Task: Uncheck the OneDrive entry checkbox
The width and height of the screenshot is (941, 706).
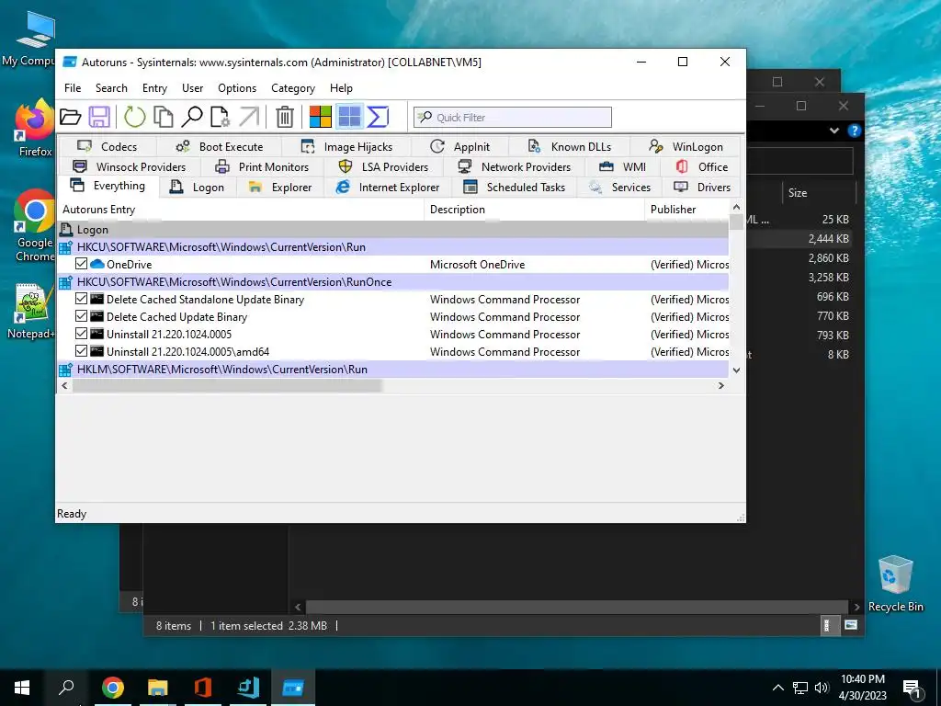Action: coord(81,264)
